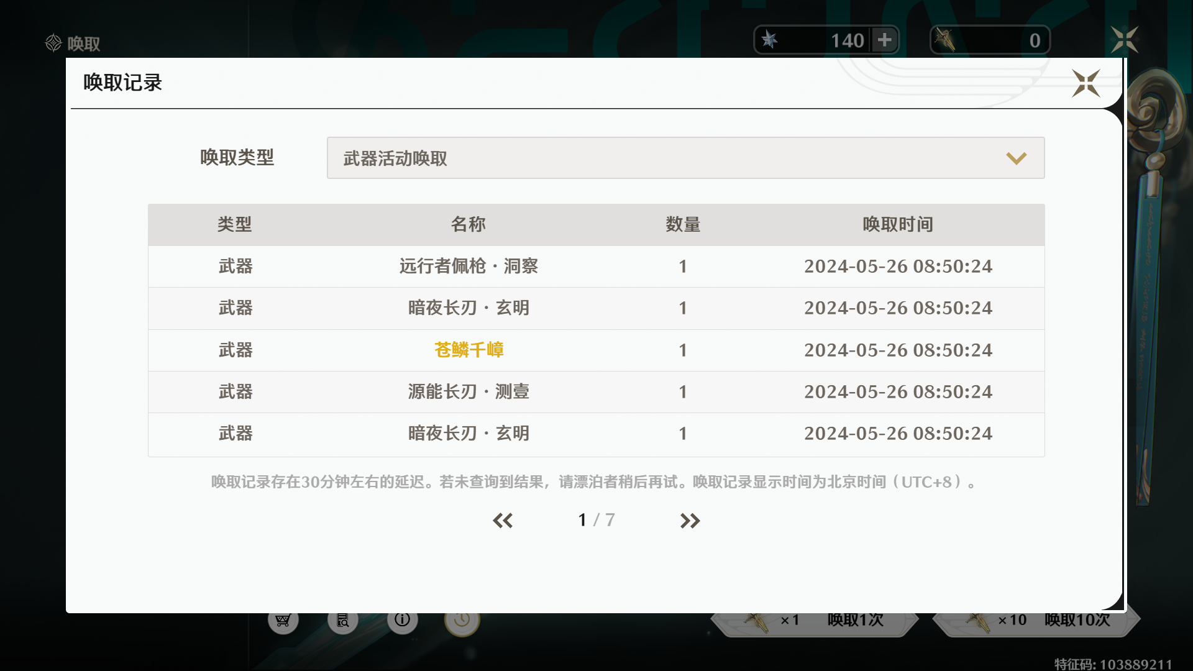
Task: Click the 唤取 logo icon top-left
Action: [x=54, y=43]
